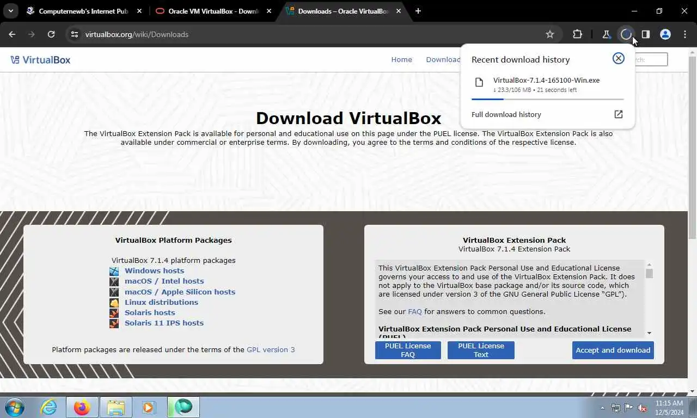
Task: Open the FAQ link in license text
Action: tap(415, 311)
